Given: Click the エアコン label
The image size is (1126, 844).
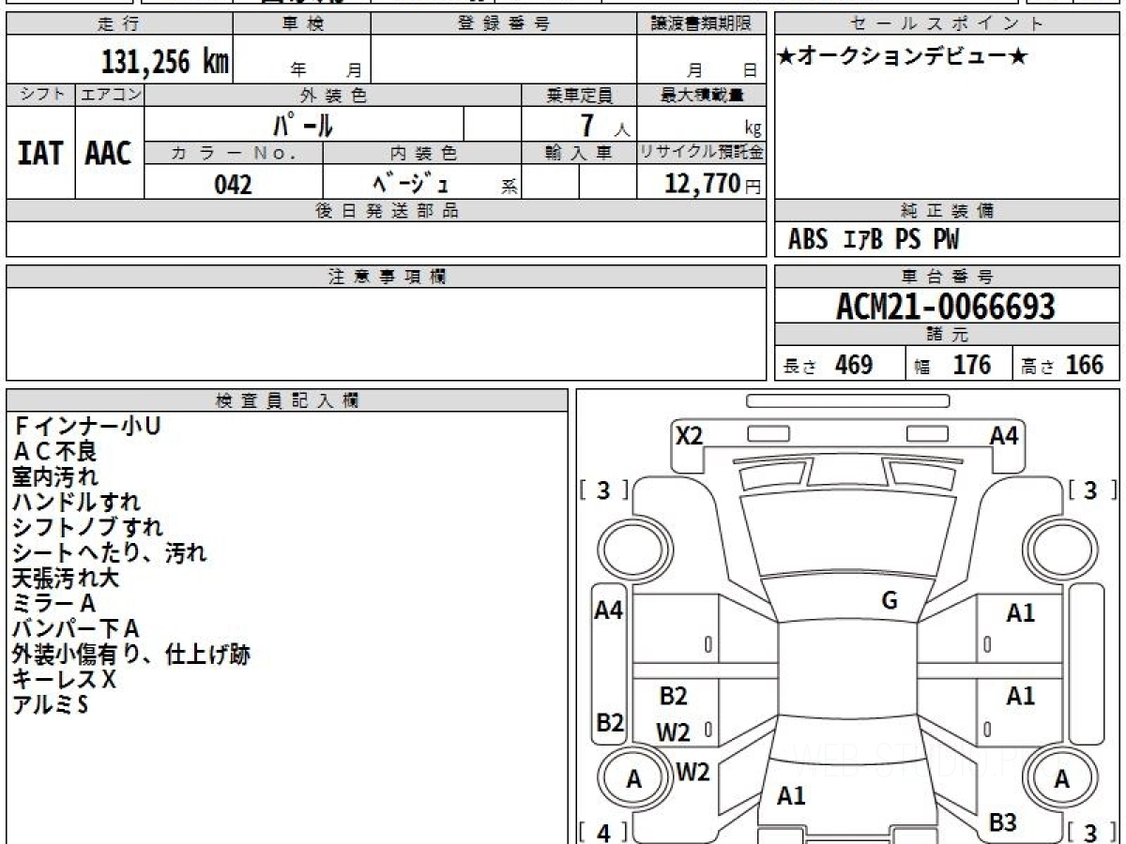Looking at the screenshot, I should (110, 95).
